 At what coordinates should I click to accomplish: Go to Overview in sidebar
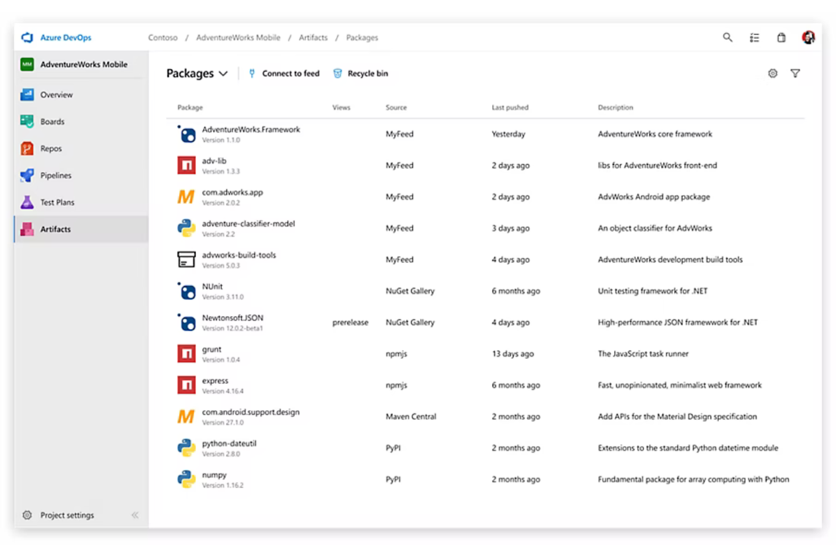pos(81,95)
